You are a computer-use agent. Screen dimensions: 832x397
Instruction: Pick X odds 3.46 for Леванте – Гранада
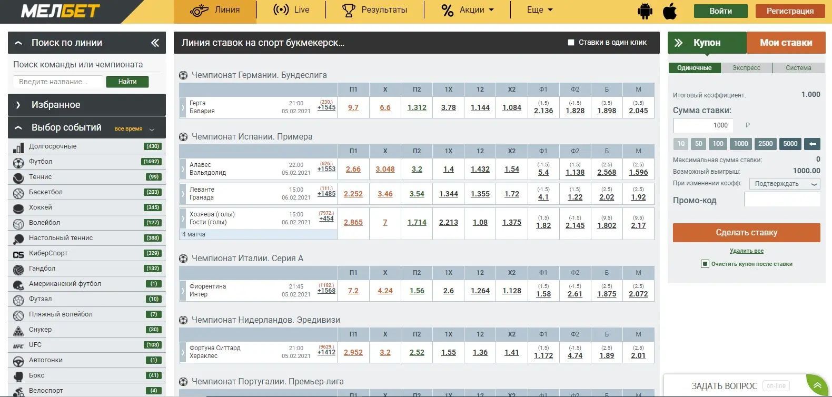[x=385, y=194]
